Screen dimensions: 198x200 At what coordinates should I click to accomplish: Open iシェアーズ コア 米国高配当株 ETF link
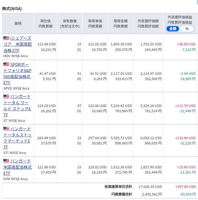pyautogui.click(x=18, y=44)
